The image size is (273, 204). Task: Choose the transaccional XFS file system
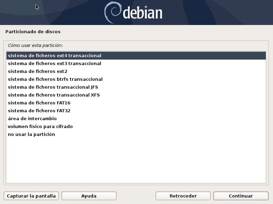54,95
